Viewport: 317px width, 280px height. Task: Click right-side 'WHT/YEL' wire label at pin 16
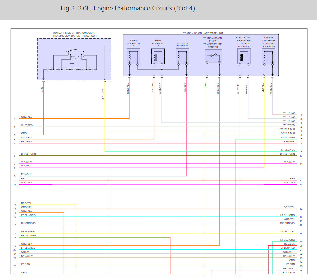coord(289,219)
